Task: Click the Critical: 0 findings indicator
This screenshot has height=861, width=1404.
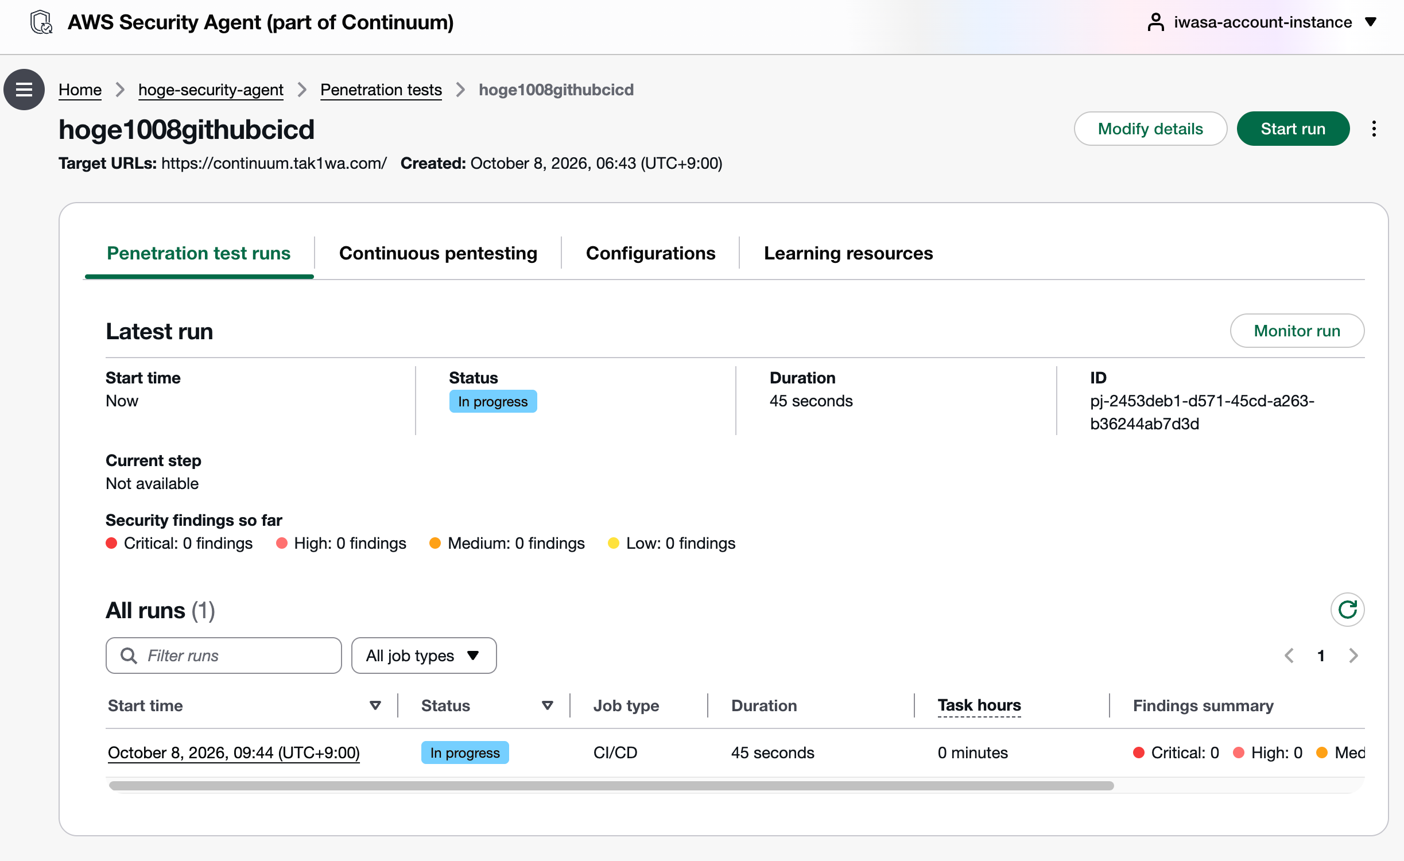Action: pyautogui.click(x=179, y=543)
